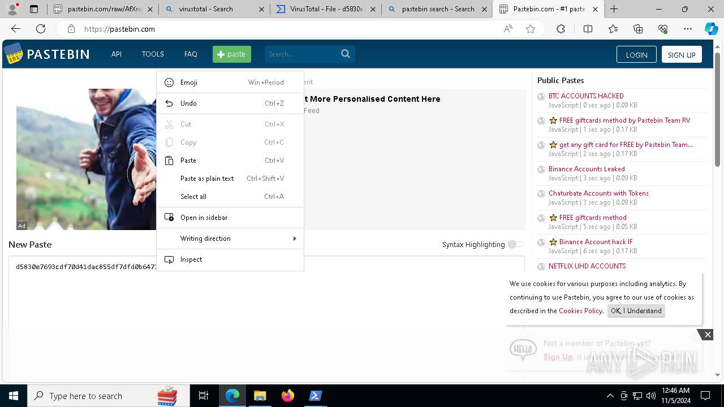Open Chaturbate Accounts with Tokens paste
This screenshot has width=724, height=407.
598,193
